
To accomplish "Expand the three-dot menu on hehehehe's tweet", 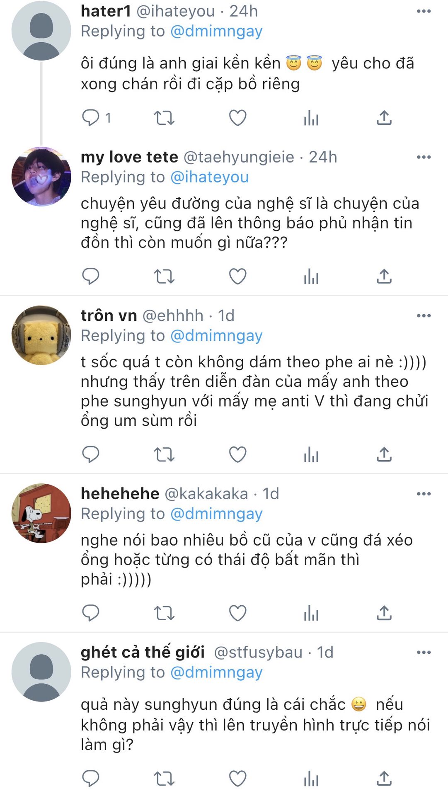I will (x=424, y=494).
